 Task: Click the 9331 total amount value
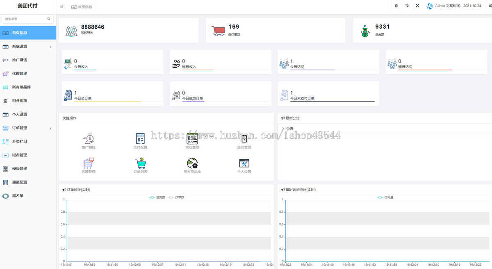[382, 27]
